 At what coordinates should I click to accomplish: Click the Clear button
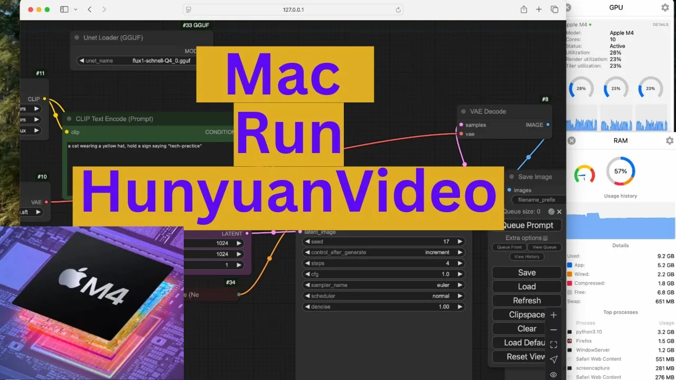pyautogui.click(x=527, y=328)
